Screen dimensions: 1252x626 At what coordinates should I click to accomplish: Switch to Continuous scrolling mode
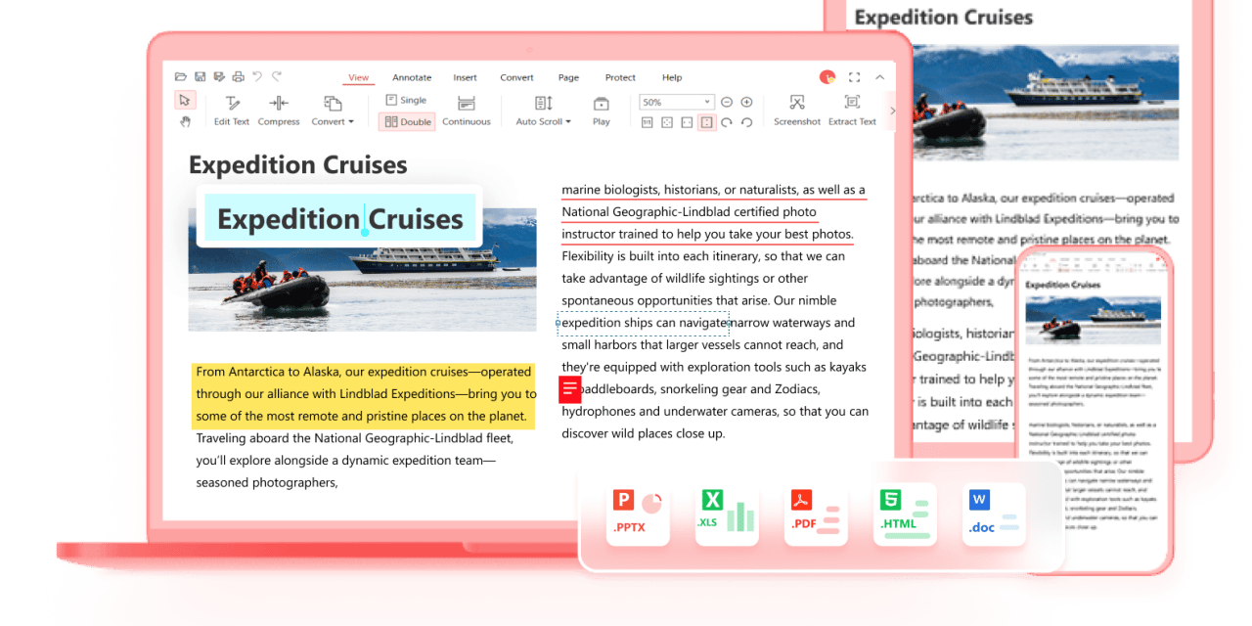tap(467, 110)
